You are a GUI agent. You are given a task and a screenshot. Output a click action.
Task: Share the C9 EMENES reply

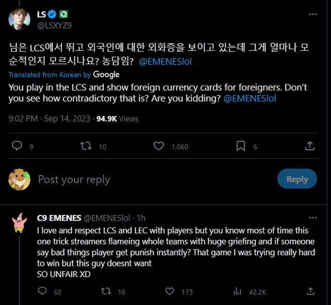pos(309,292)
